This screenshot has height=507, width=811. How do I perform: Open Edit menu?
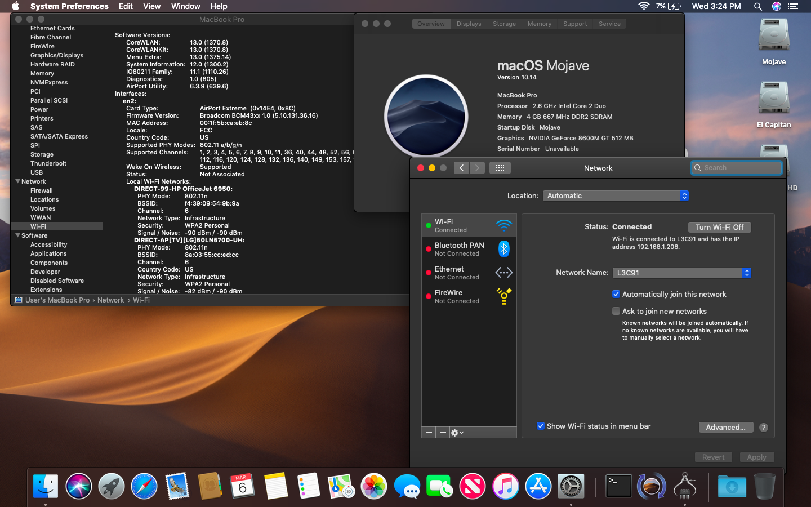coord(126,6)
